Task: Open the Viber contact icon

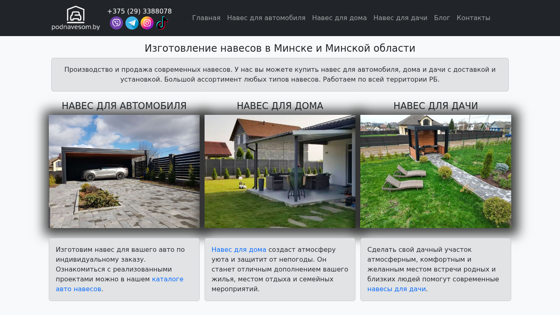Action: pyautogui.click(x=116, y=23)
